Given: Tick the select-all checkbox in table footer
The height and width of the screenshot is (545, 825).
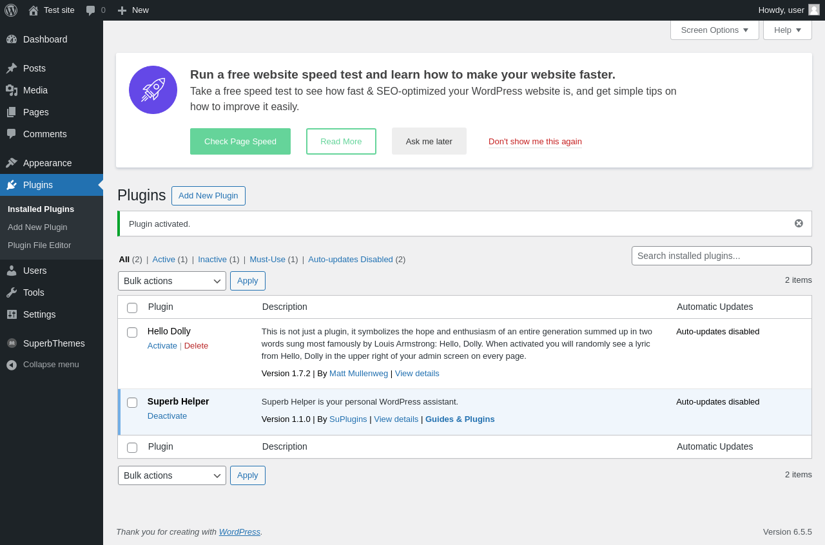Looking at the screenshot, I should (132, 448).
